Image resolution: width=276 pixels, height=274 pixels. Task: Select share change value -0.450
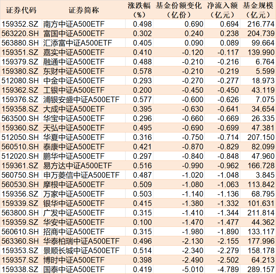click(179, 90)
